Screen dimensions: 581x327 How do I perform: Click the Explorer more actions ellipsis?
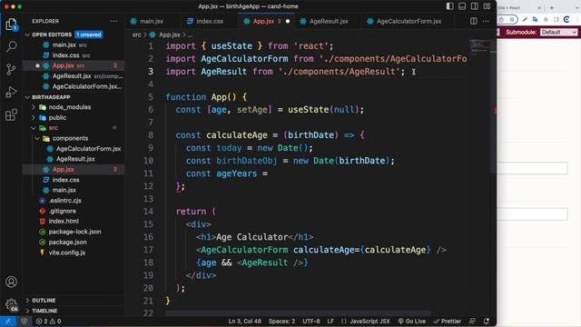coord(113,22)
